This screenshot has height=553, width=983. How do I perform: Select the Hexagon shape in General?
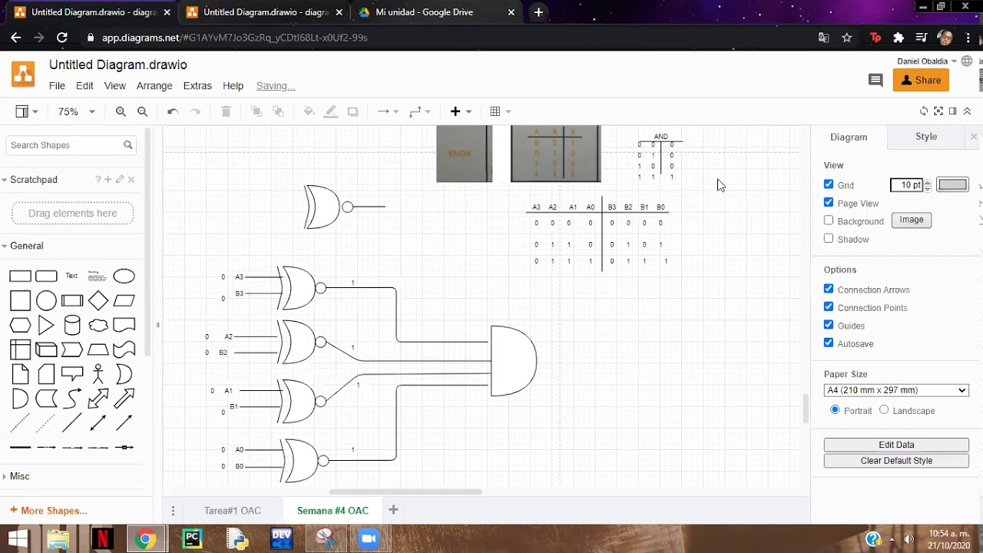click(20, 325)
